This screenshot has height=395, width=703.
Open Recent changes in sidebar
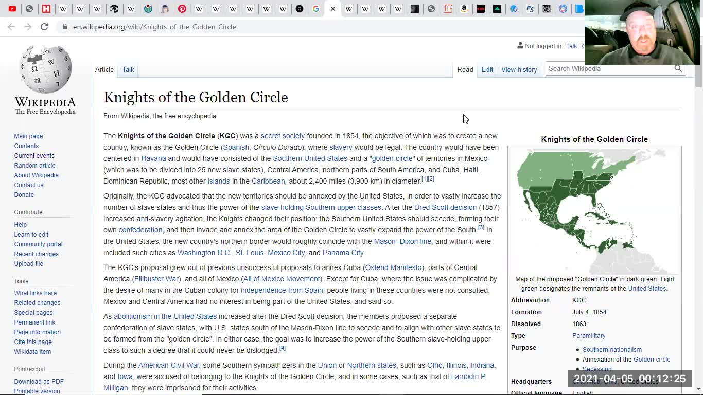point(36,254)
